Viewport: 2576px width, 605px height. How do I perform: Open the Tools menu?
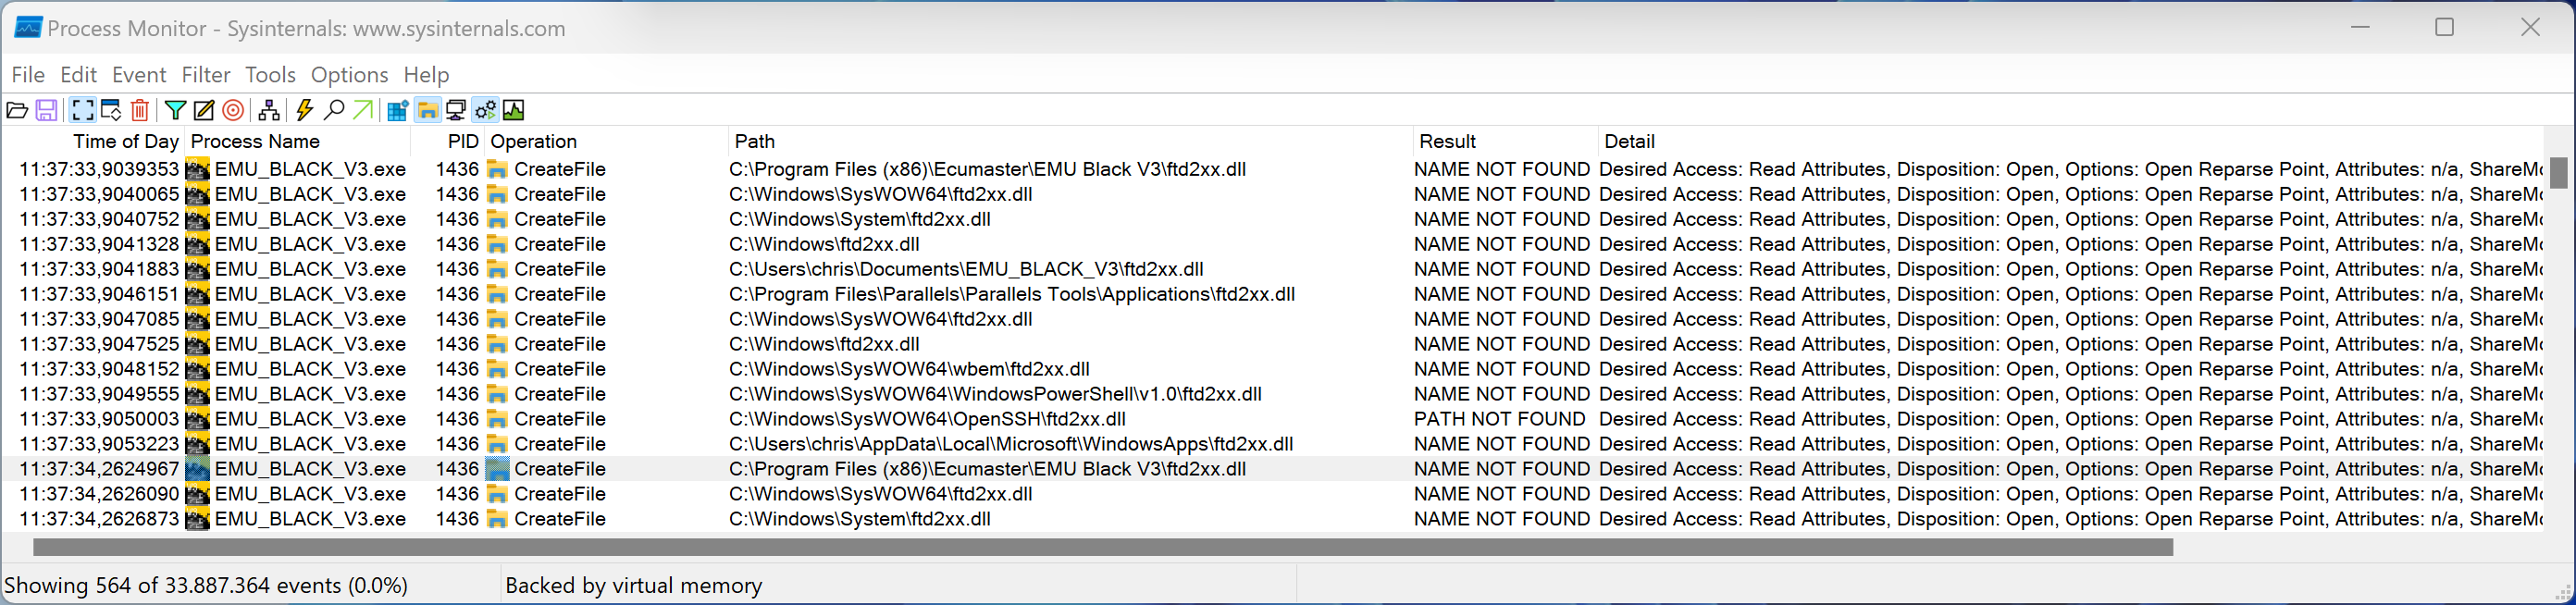click(270, 75)
